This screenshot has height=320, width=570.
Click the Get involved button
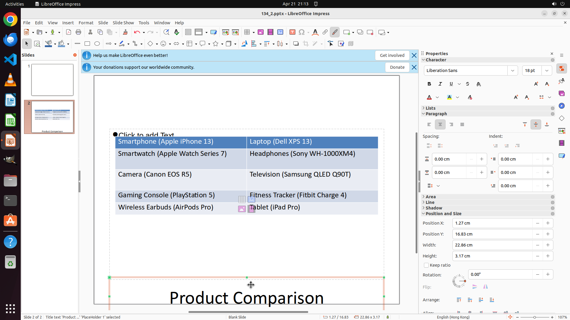[x=392, y=55]
